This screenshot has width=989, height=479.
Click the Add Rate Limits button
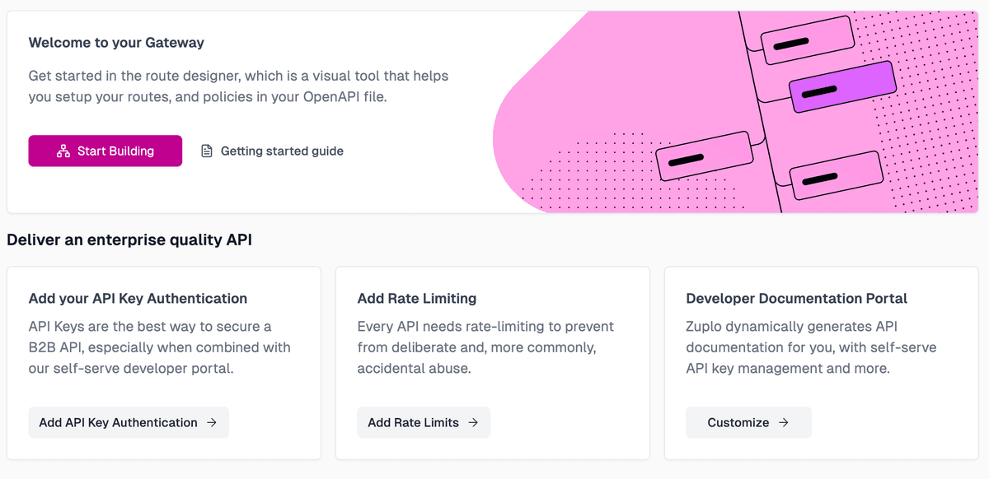[424, 422]
